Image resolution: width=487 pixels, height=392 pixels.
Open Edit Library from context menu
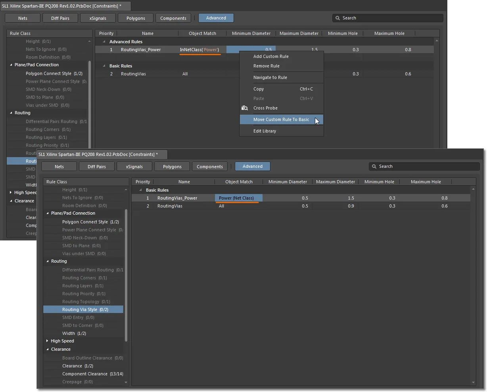click(265, 131)
